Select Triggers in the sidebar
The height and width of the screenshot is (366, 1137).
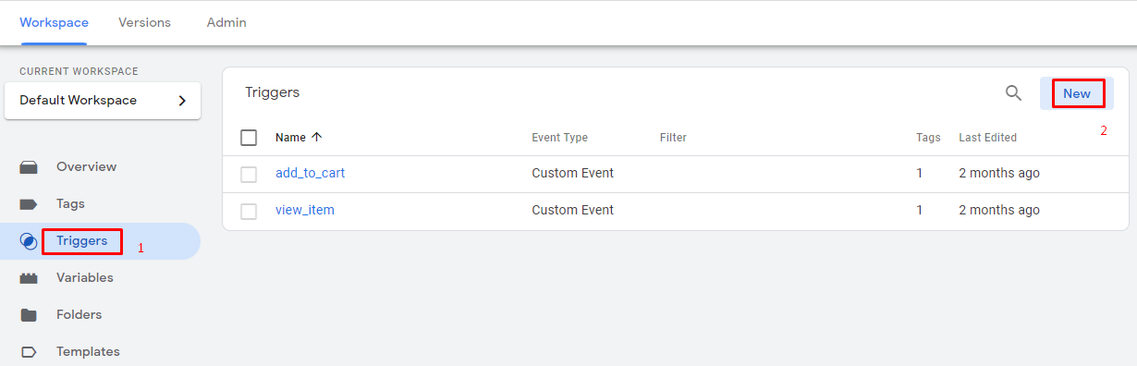[81, 241]
